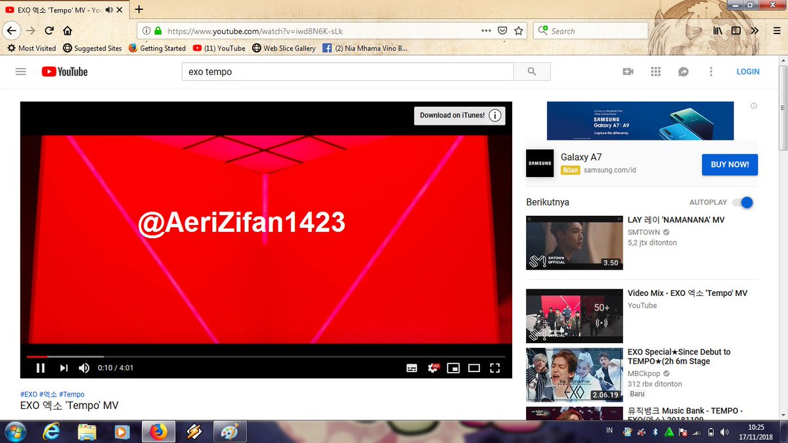Launch Internet Explorer from the taskbar
This screenshot has width=788, height=443.
click(x=51, y=431)
